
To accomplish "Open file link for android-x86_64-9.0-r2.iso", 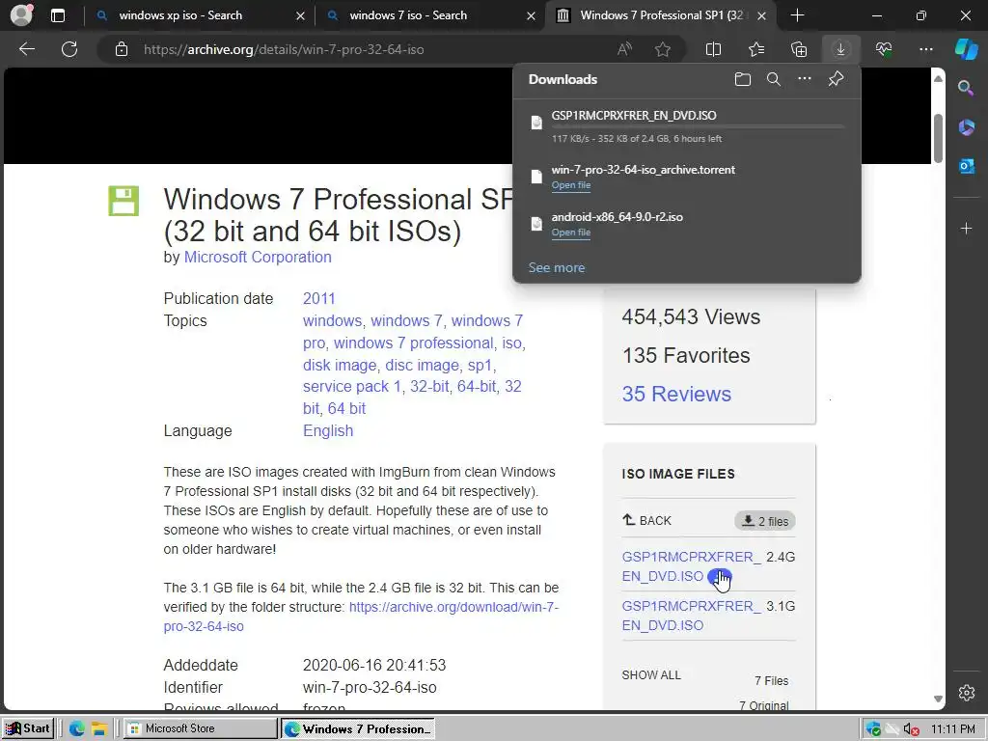I will tap(571, 233).
